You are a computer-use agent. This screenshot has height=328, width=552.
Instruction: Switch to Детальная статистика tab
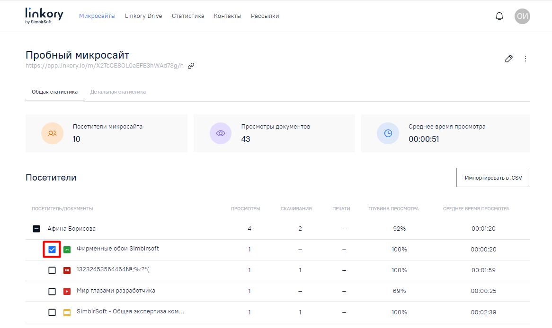click(118, 92)
